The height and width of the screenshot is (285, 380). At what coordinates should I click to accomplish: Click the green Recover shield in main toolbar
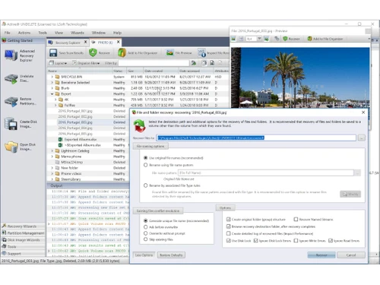[93, 52]
